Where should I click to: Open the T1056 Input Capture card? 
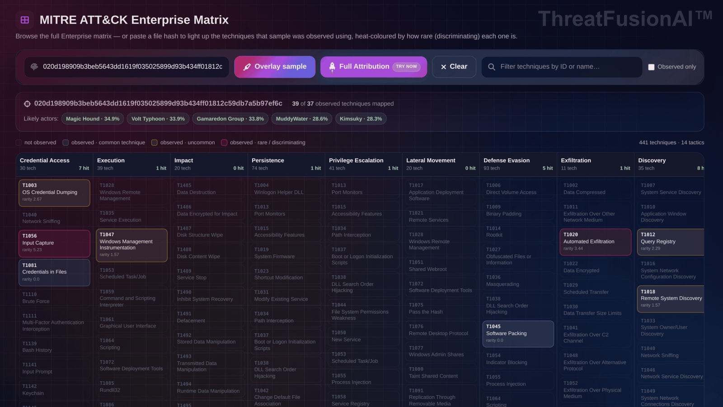pyautogui.click(x=54, y=244)
